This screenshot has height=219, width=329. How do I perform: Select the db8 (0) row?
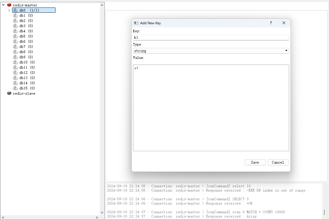click(x=26, y=52)
